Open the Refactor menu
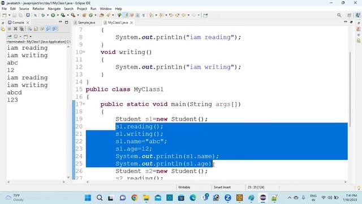Viewport: 362px width, 204px height. click(38, 9)
